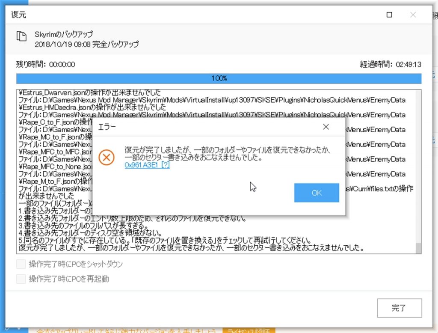The image size is (438, 333).
Task: Click the 100% restore progress bar
Action: click(x=219, y=79)
